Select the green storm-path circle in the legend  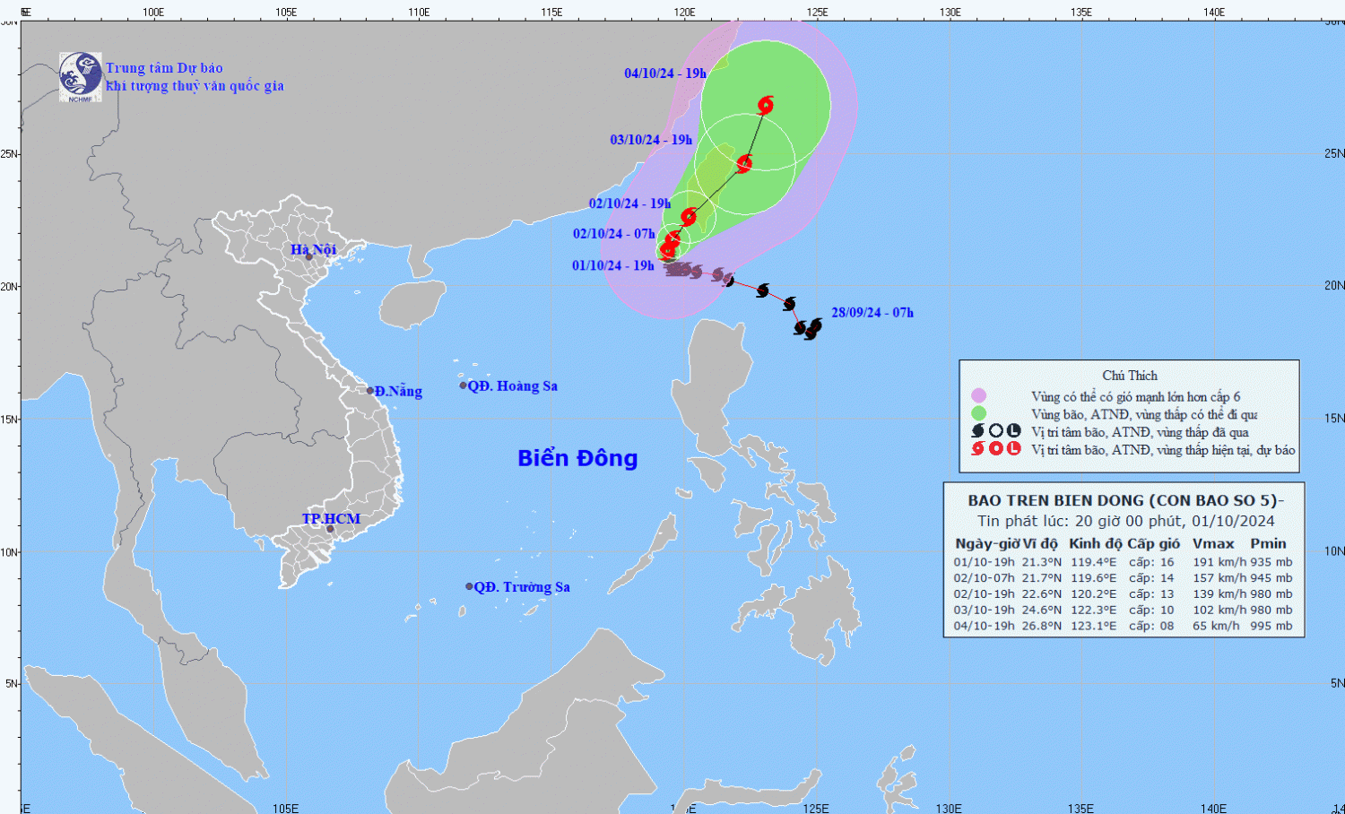(x=978, y=413)
